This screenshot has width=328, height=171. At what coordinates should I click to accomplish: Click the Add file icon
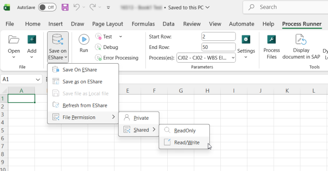32,39
